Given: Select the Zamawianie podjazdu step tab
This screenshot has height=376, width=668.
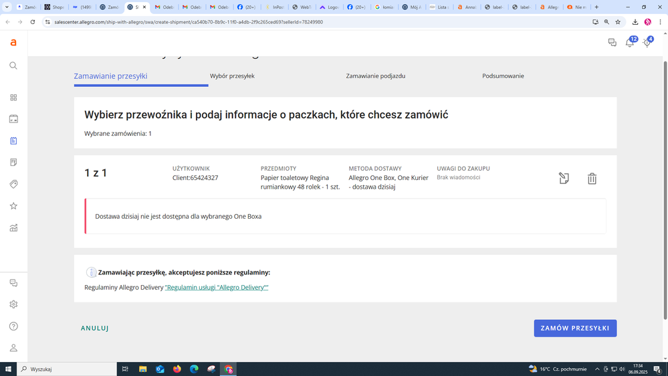Looking at the screenshot, I should coord(375,76).
